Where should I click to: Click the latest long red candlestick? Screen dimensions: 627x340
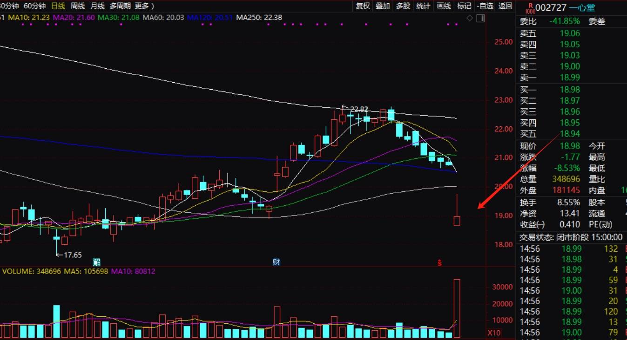point(457,210)
